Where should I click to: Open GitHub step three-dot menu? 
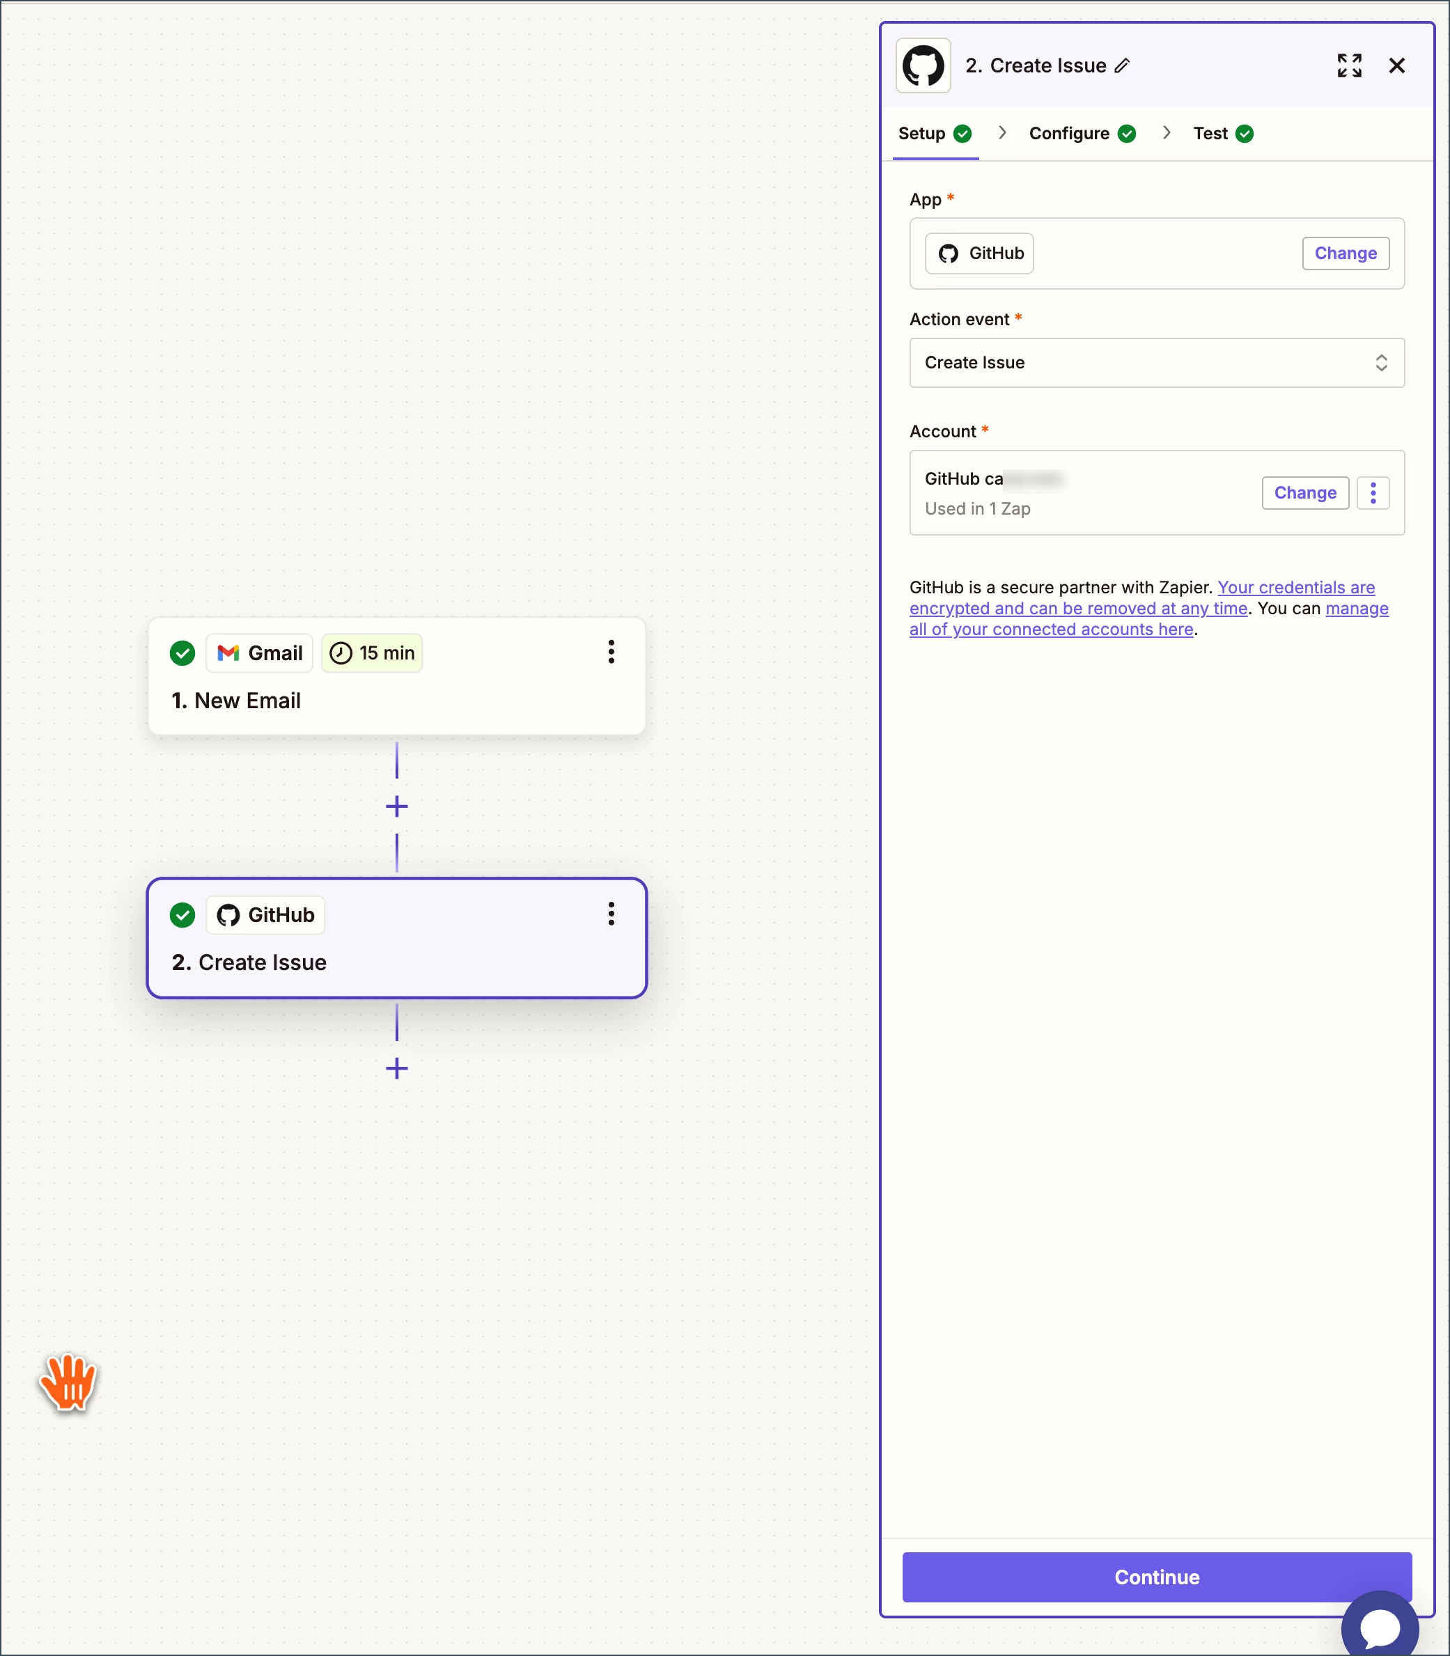tap(611, 914)
